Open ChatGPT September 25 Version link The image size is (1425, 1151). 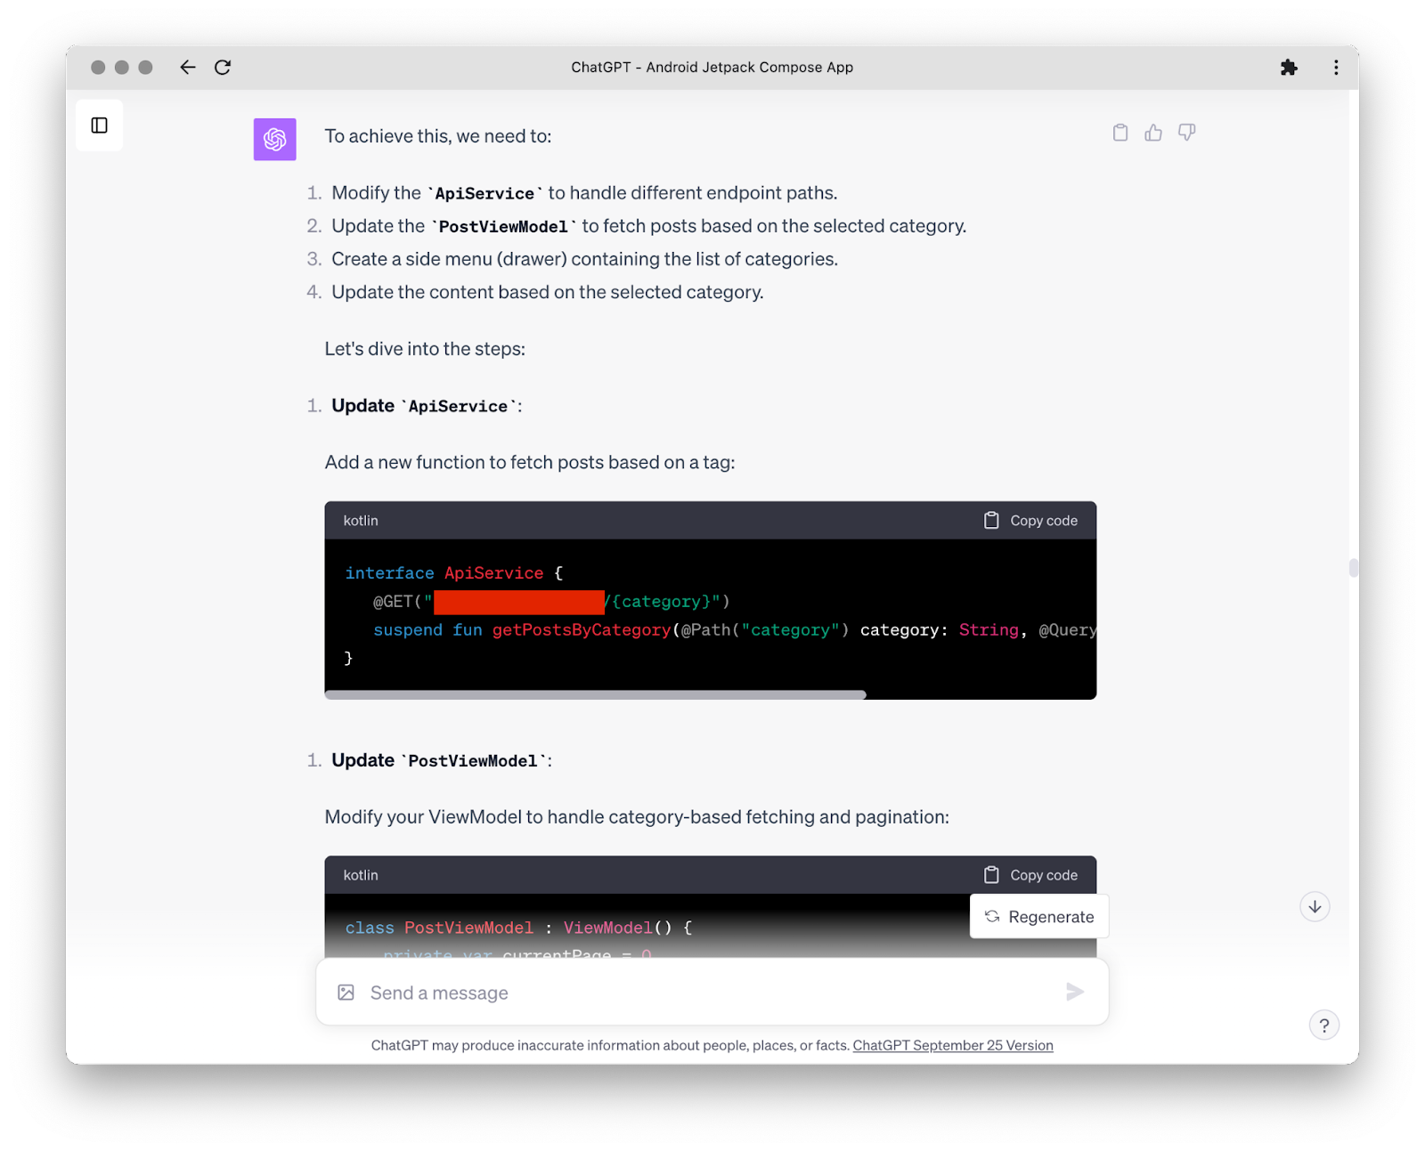[952, 1045]
